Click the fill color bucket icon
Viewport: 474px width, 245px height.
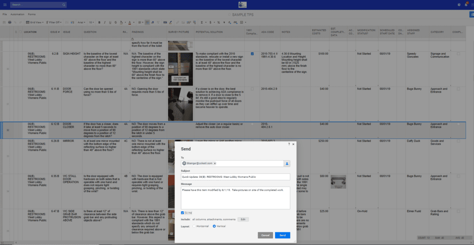122,22
